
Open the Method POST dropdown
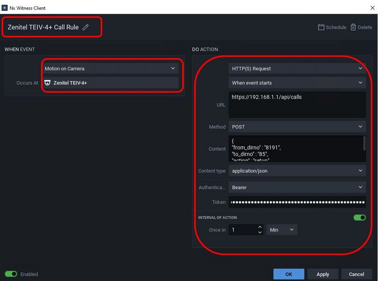pos(297,127)
